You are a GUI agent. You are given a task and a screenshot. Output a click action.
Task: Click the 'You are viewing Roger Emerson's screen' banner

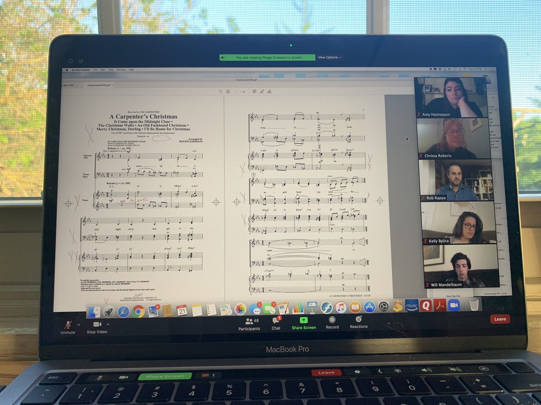tap(267, 58)
